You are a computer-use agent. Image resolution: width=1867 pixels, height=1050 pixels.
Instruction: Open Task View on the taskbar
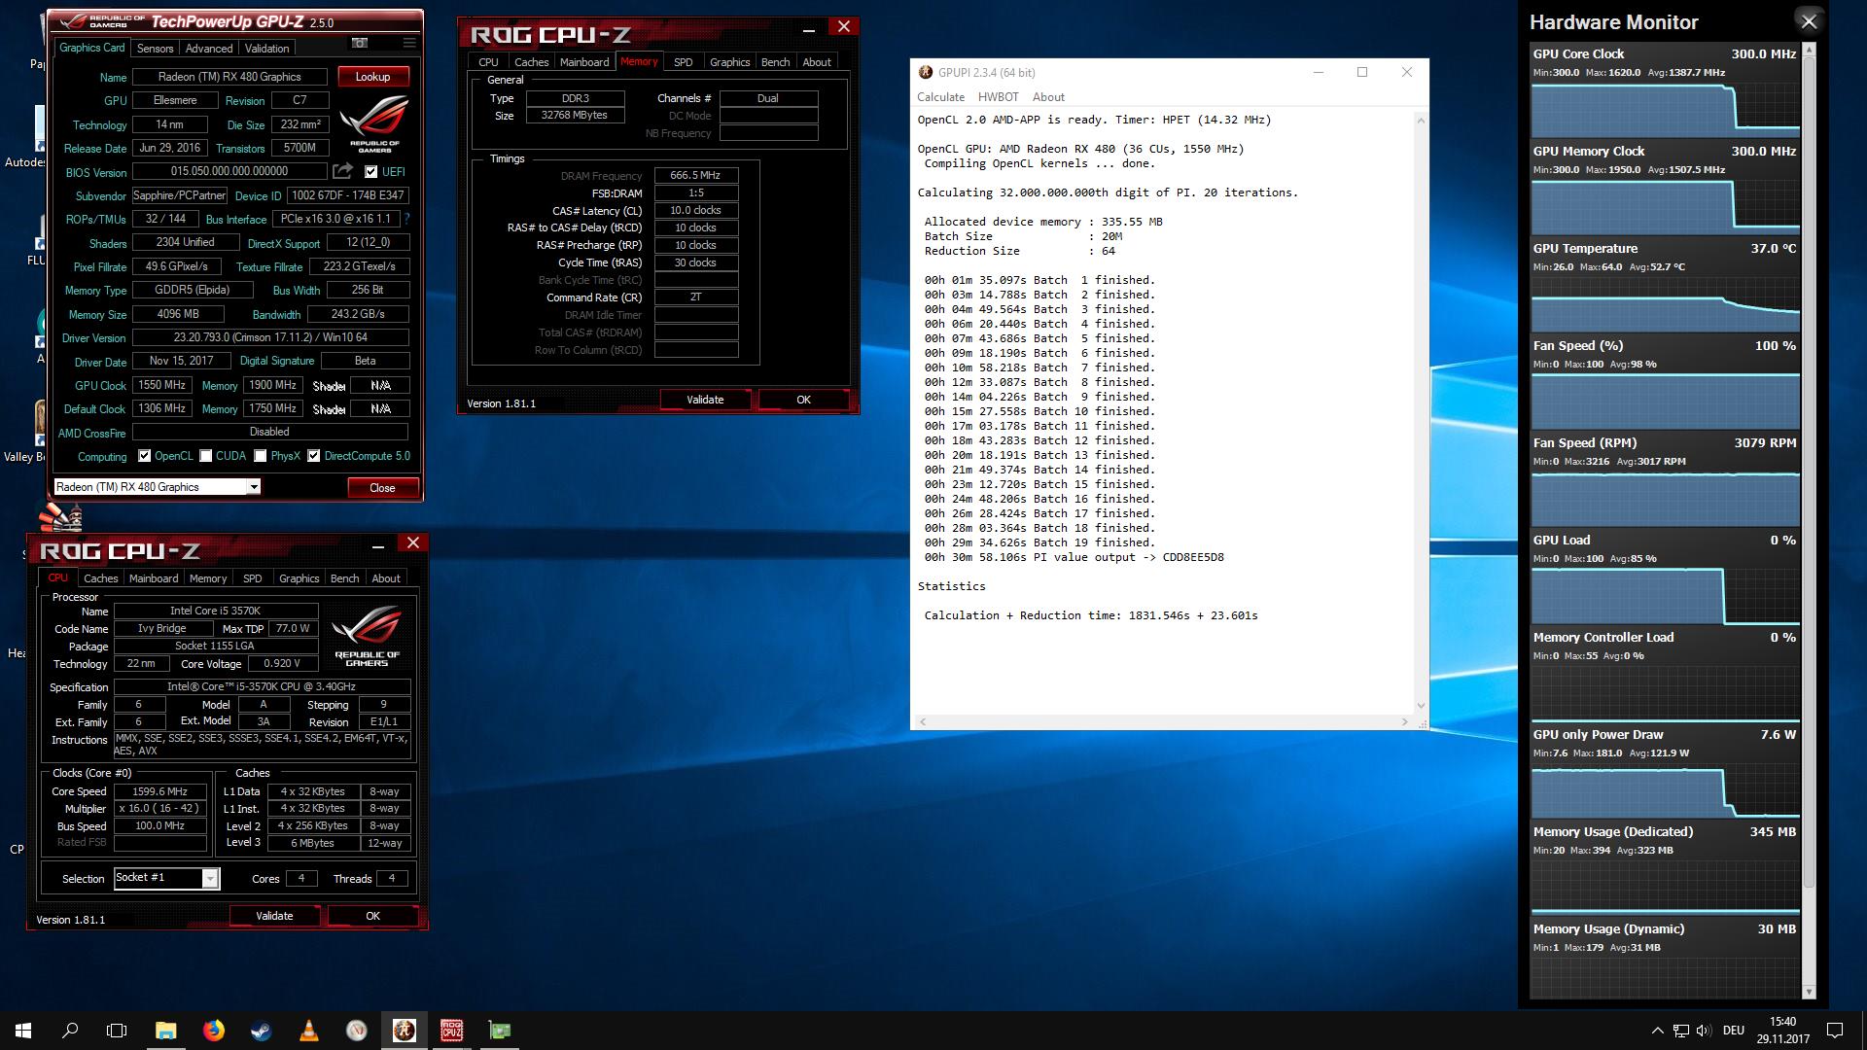[x=117, y=1031]
